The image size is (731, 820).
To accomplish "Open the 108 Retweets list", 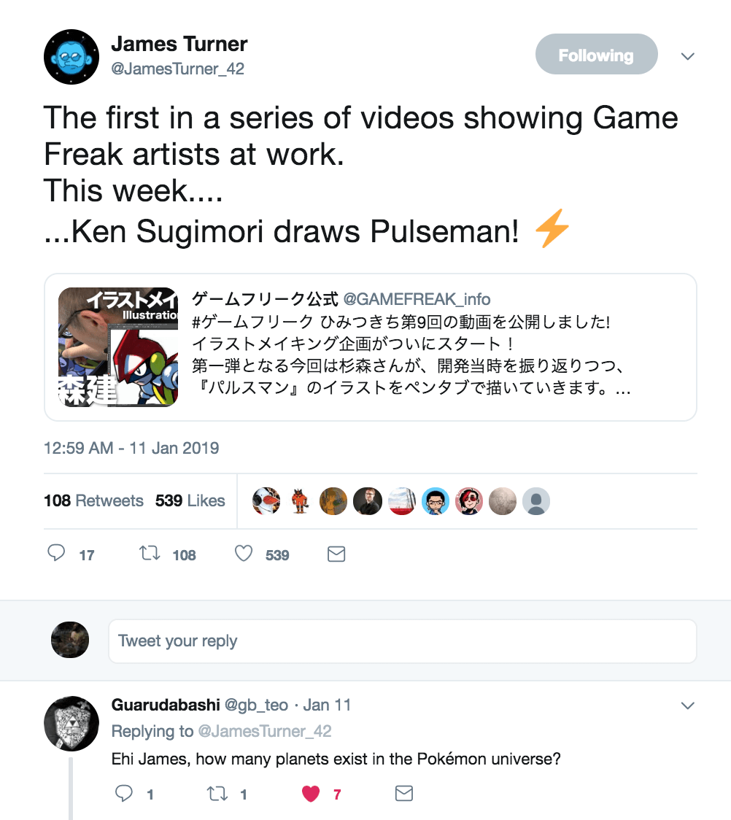I will 93,500.
